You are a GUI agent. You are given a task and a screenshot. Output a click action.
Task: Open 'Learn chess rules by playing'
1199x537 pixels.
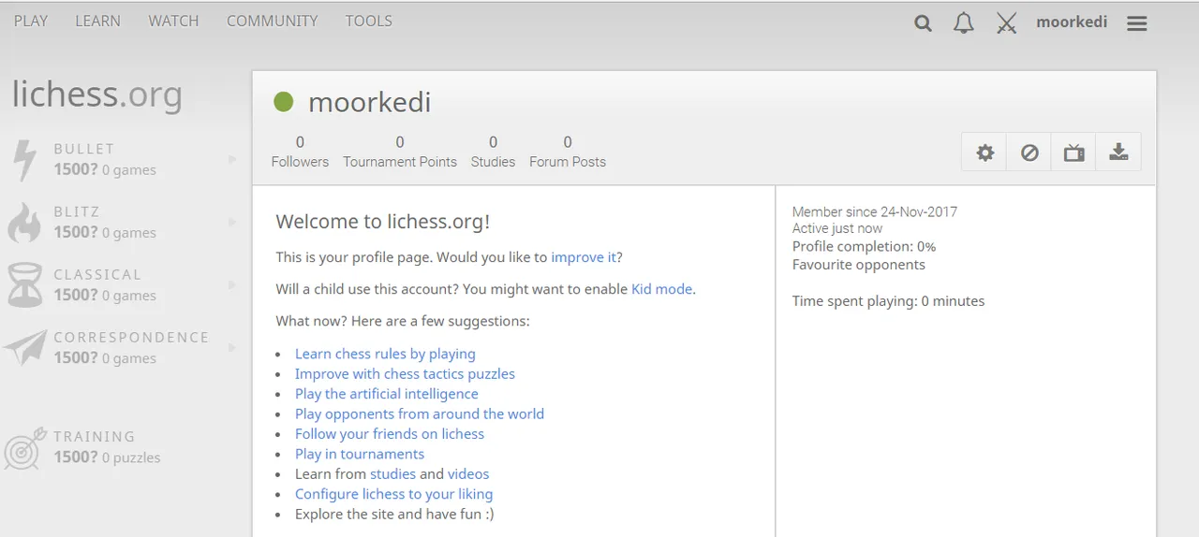tap(385, 354)
